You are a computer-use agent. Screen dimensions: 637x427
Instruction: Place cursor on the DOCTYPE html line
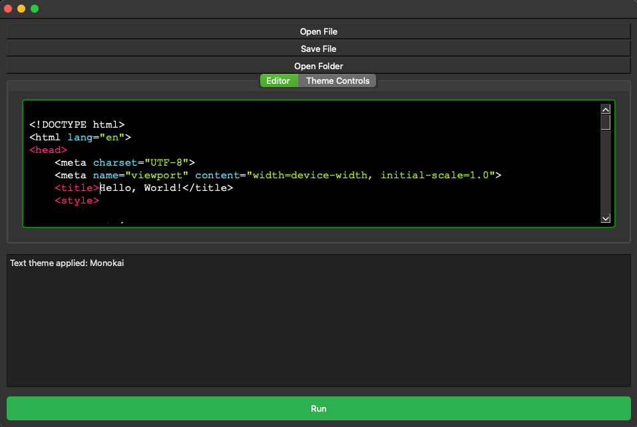coord(77,124)
